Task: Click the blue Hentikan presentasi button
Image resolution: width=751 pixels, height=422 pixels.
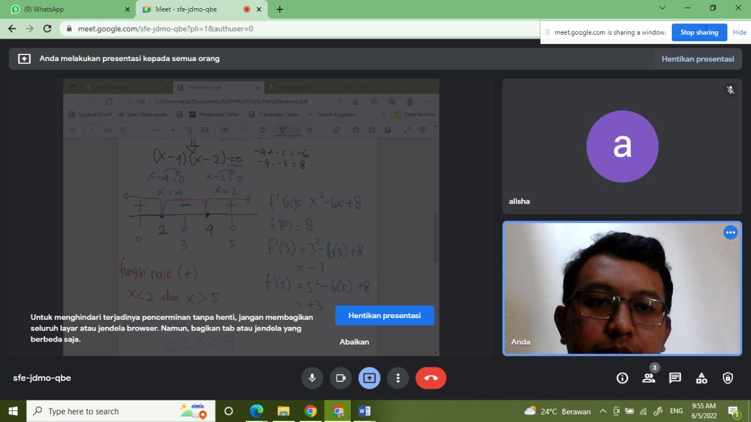Action: point(384,315)
